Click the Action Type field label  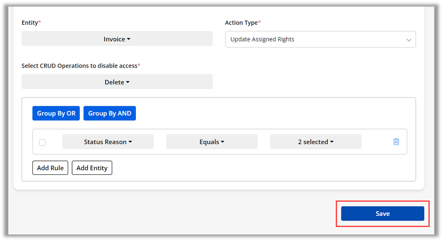click(x=242, y=23)
